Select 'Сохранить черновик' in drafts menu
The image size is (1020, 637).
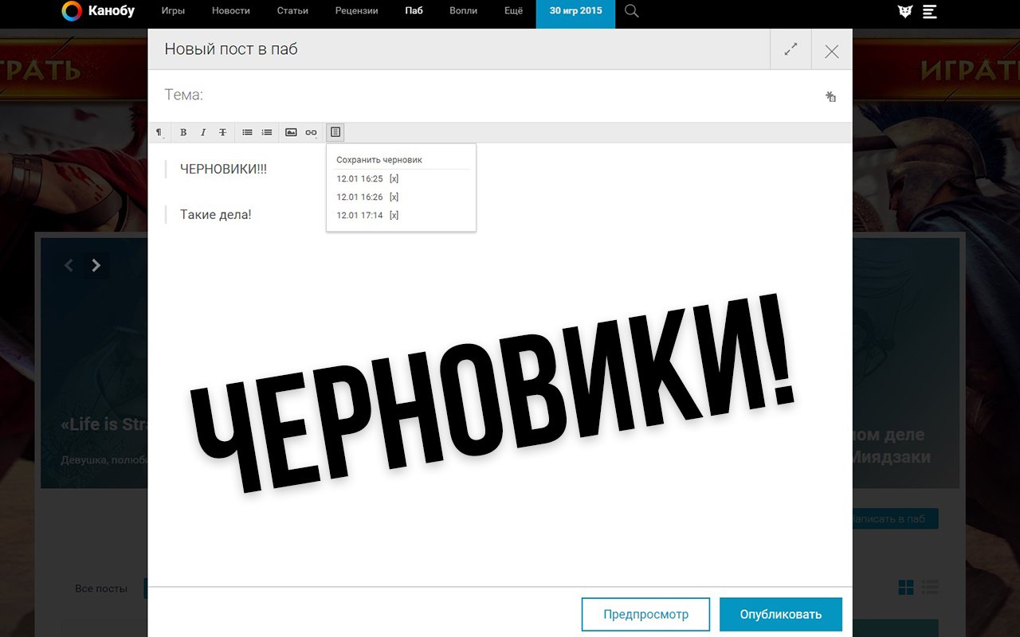click(x=379, y=160)
